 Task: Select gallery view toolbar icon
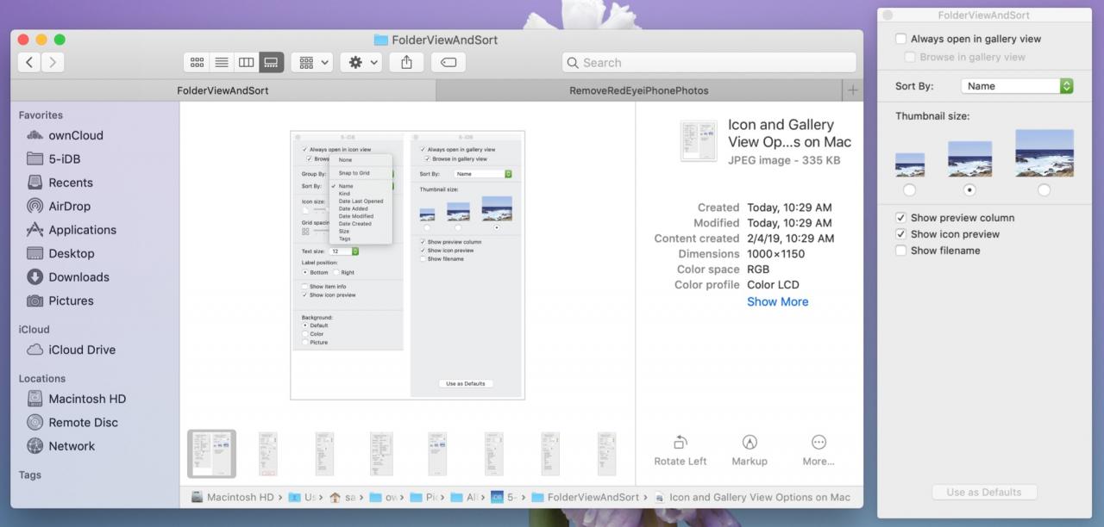271,62
